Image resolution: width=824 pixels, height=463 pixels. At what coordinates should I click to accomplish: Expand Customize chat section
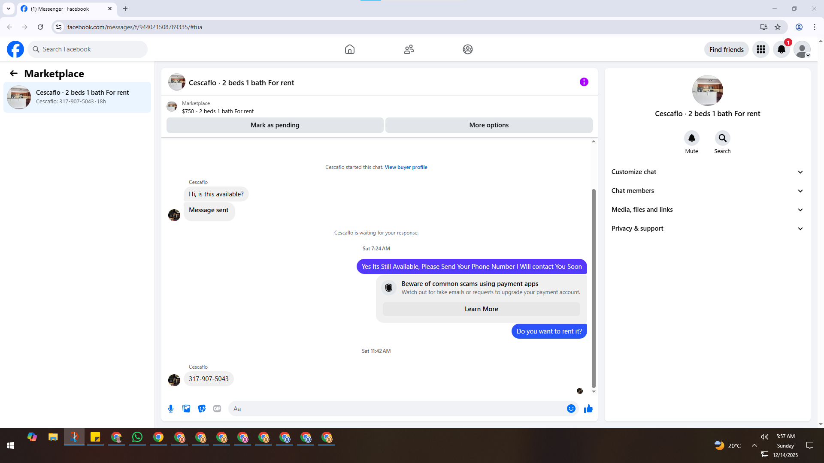[x=707, y=172]
